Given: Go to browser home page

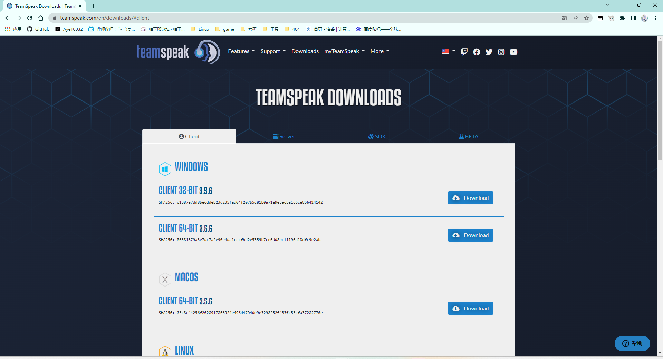Looking at the screenshot, I should 41,18.
